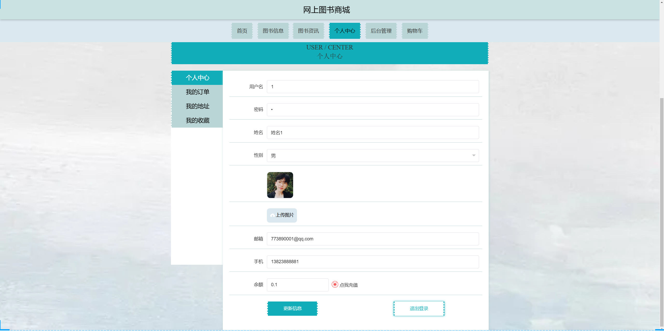Open 我的收藏 in the sidebar
This screenshot has height=331, width=664.
197,120
